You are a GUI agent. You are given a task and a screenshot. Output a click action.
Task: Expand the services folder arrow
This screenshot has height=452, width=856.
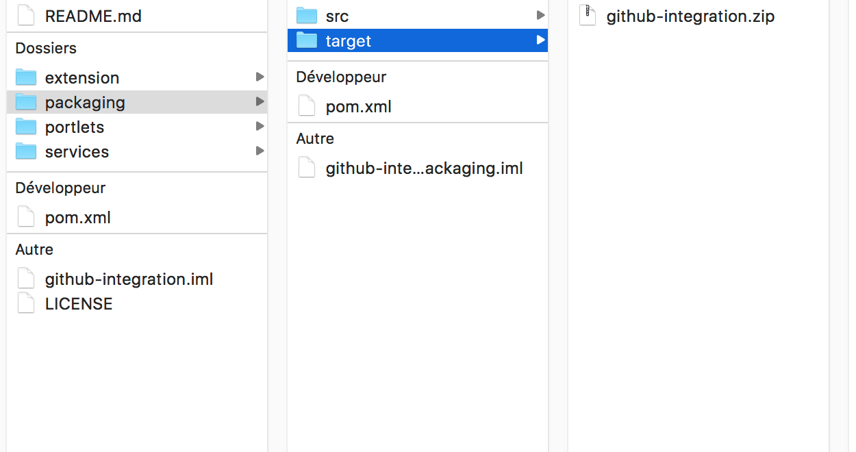[x=260, y=151]
